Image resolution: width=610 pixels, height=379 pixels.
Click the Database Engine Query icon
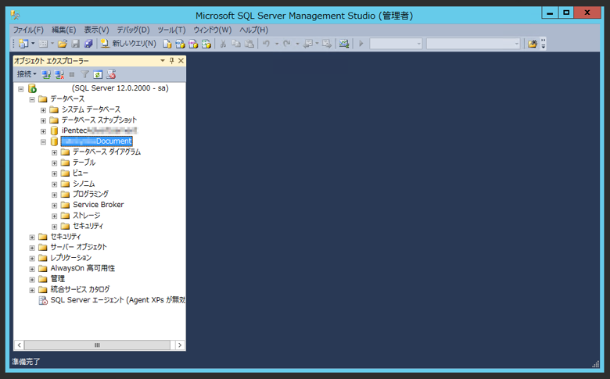pos(167,44)
